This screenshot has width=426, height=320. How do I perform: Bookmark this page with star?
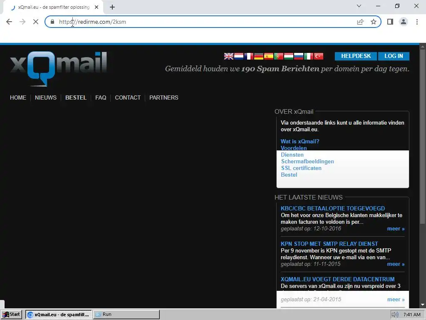(374, 22)
